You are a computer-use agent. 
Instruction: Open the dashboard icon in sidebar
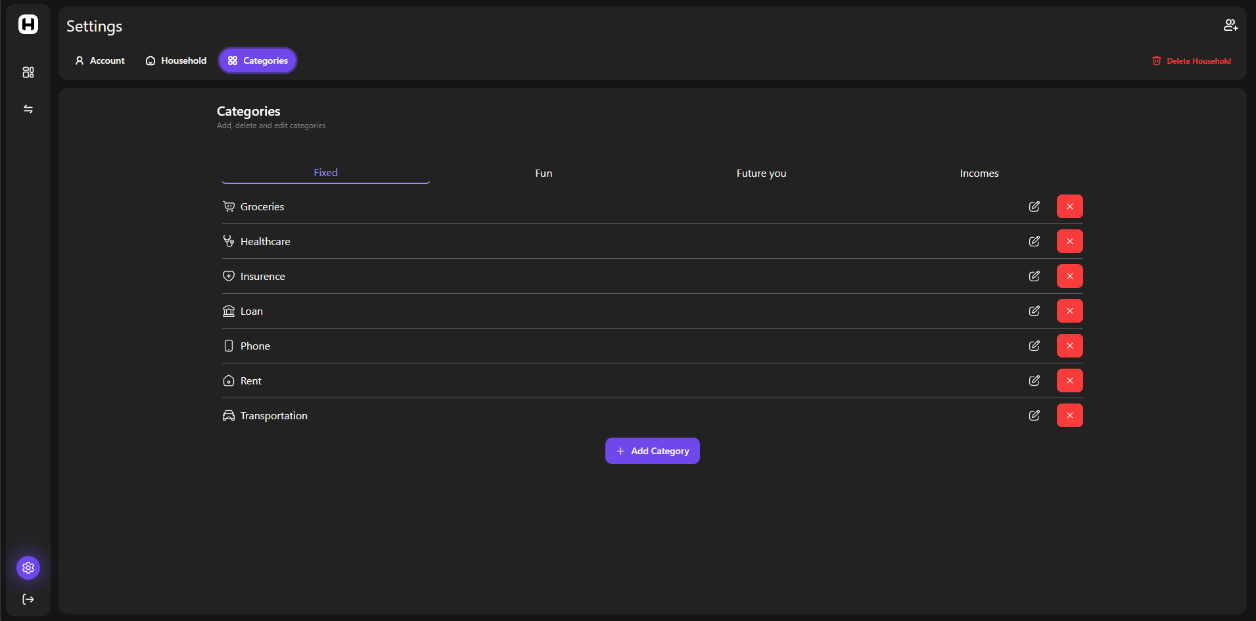coord(28,72)
